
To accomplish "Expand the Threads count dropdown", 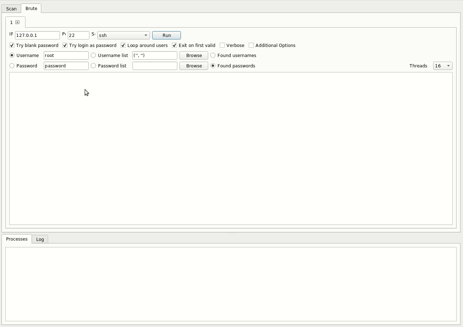I will (443, 66).
